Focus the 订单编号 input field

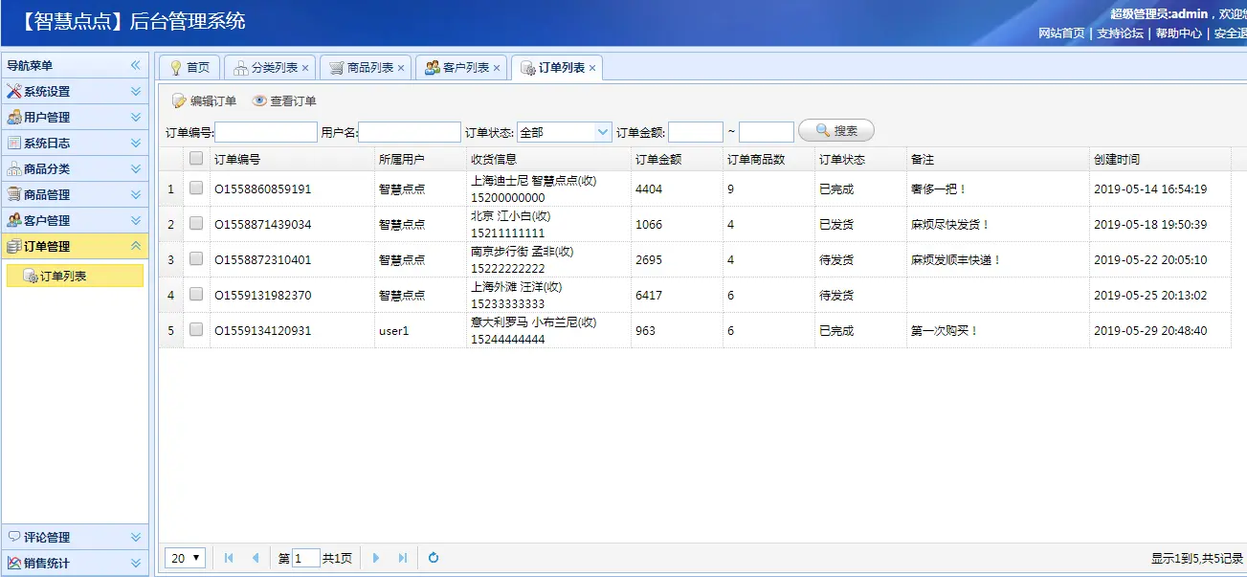(x=266, y=132)
